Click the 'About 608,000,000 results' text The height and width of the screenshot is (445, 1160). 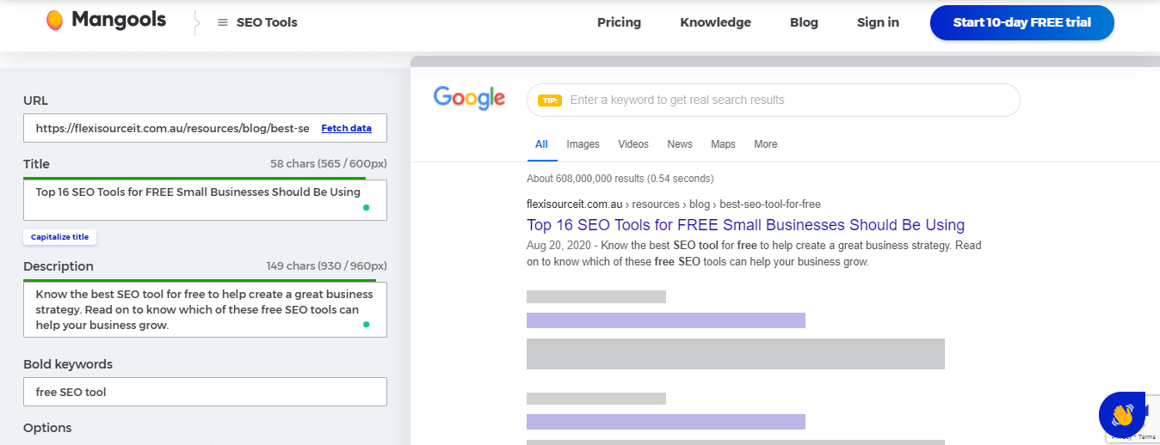pos(620,179)
